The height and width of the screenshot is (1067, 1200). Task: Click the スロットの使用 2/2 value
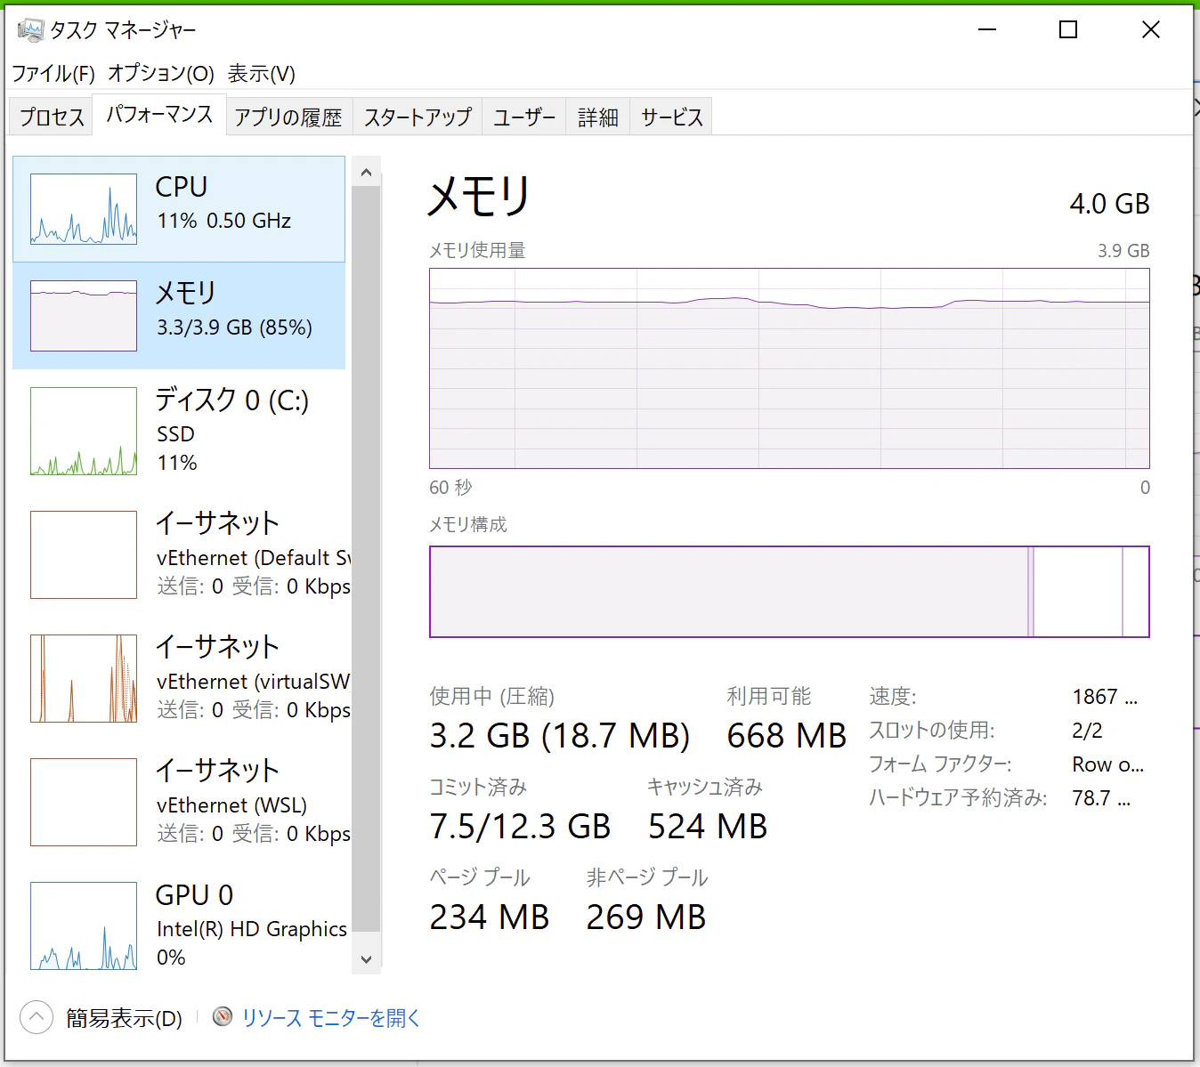(1088, 731)
